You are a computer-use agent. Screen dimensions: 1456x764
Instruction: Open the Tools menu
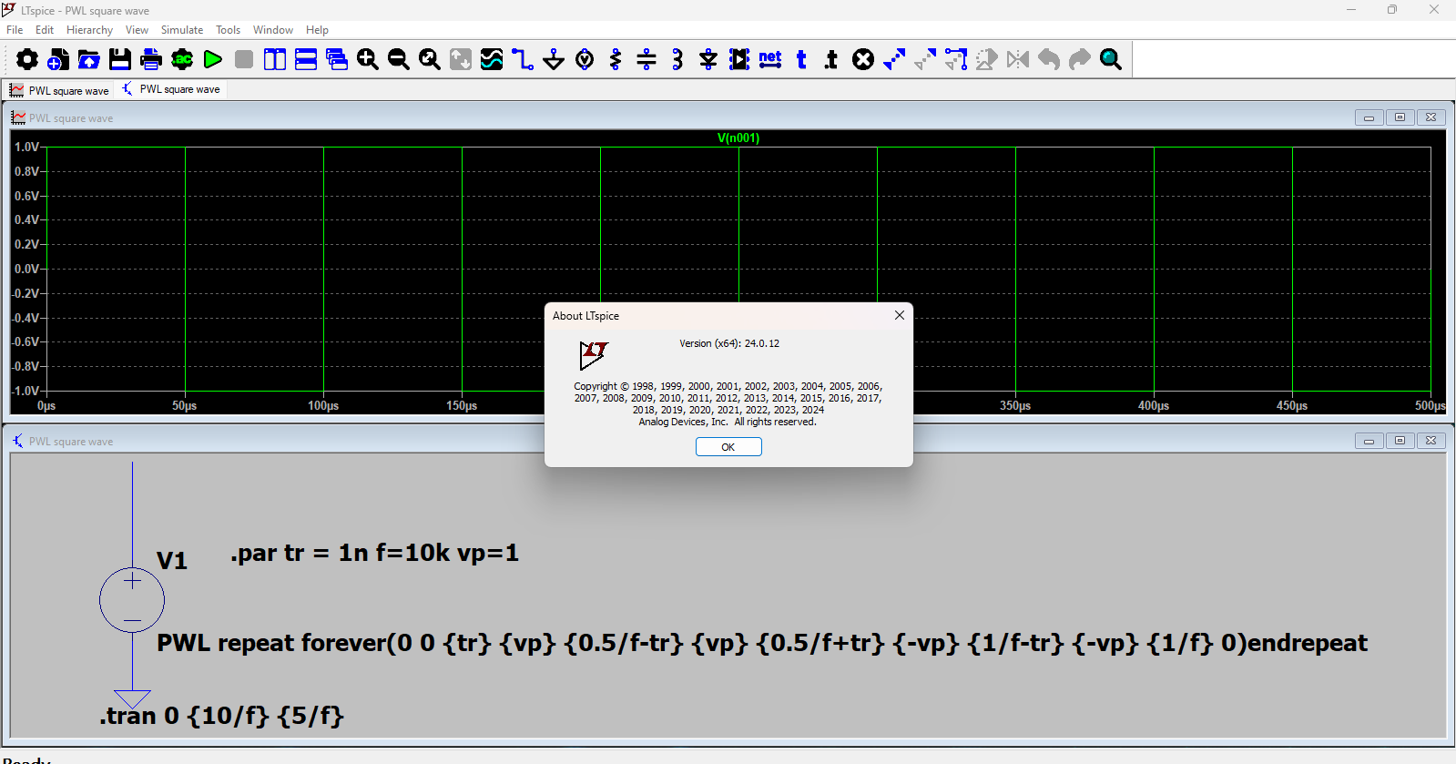(228, 30)
